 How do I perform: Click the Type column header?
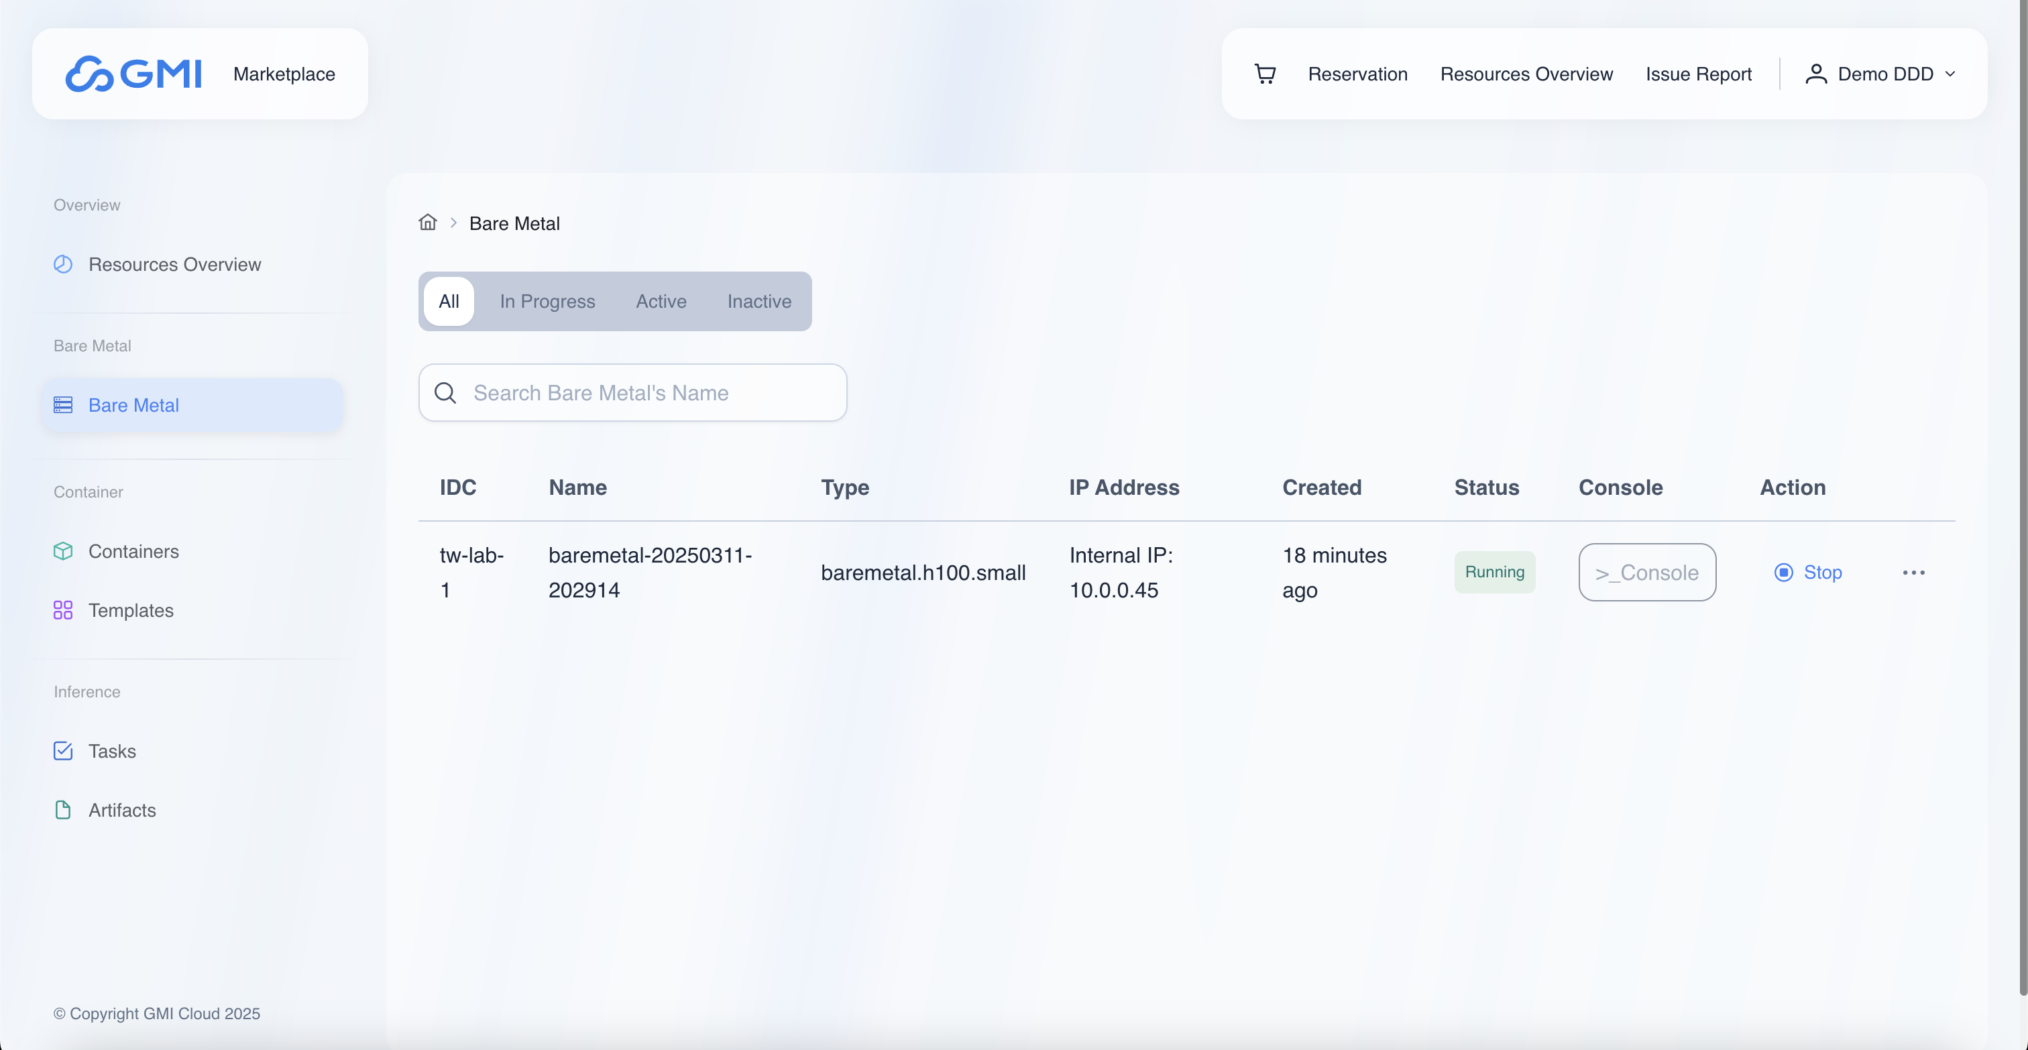click(845, 488)
